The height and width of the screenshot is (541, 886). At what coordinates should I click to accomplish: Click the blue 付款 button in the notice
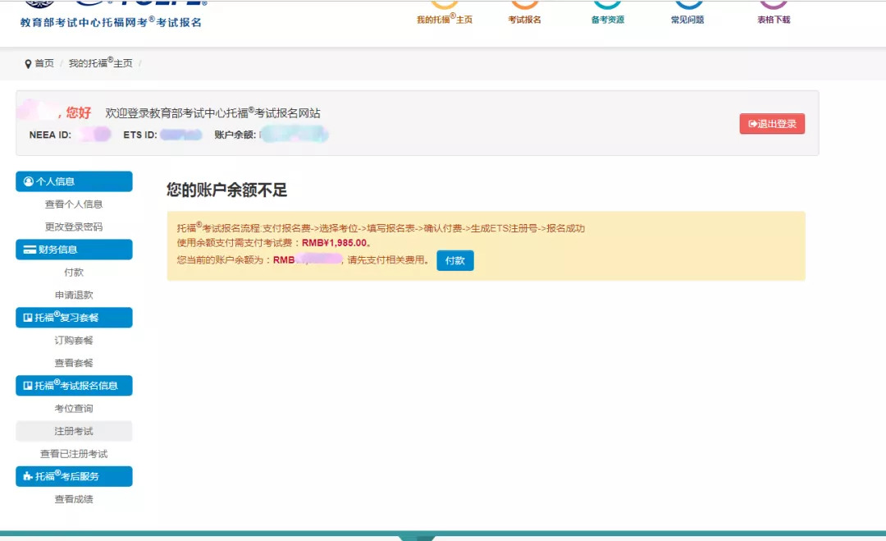click(x=455, y=260)
